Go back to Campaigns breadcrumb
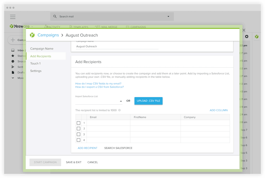The image size is (265, 178). [x=48, y=35]
